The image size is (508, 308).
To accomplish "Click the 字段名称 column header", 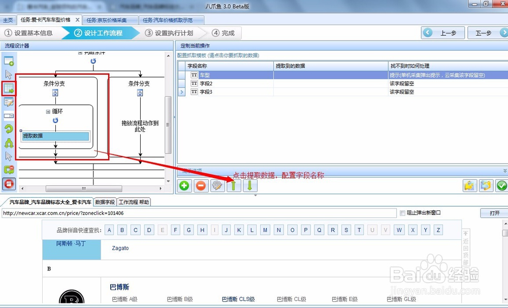I will (230, 66).
